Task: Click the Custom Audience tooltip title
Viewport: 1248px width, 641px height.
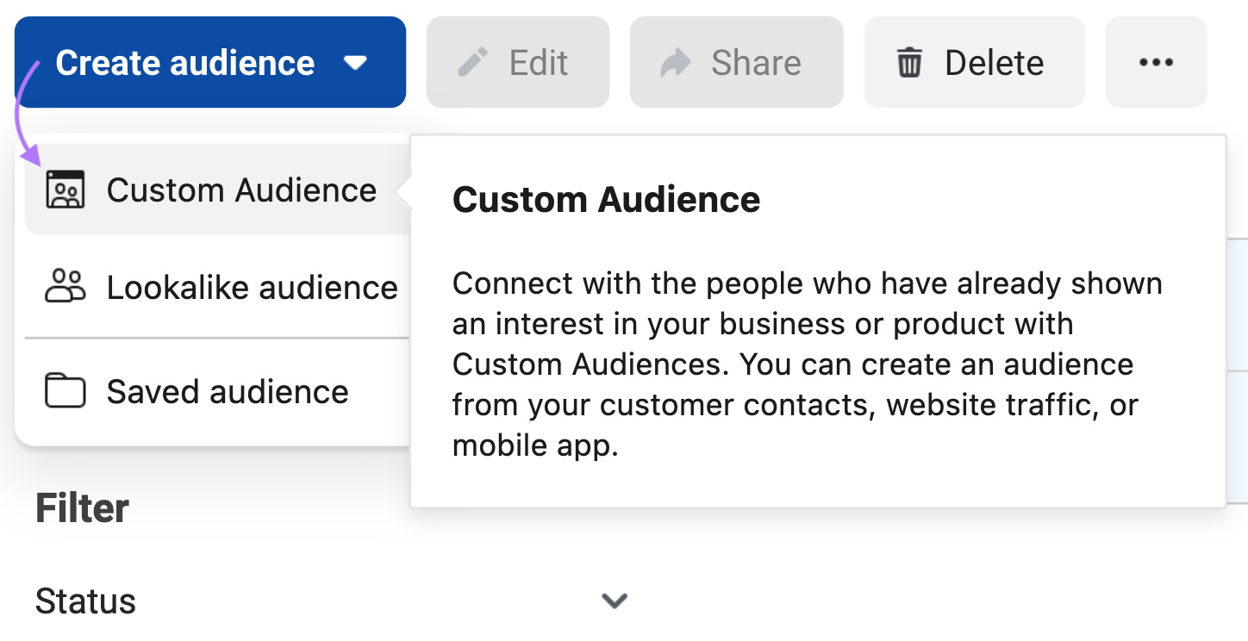Action: tap(606, 199)
